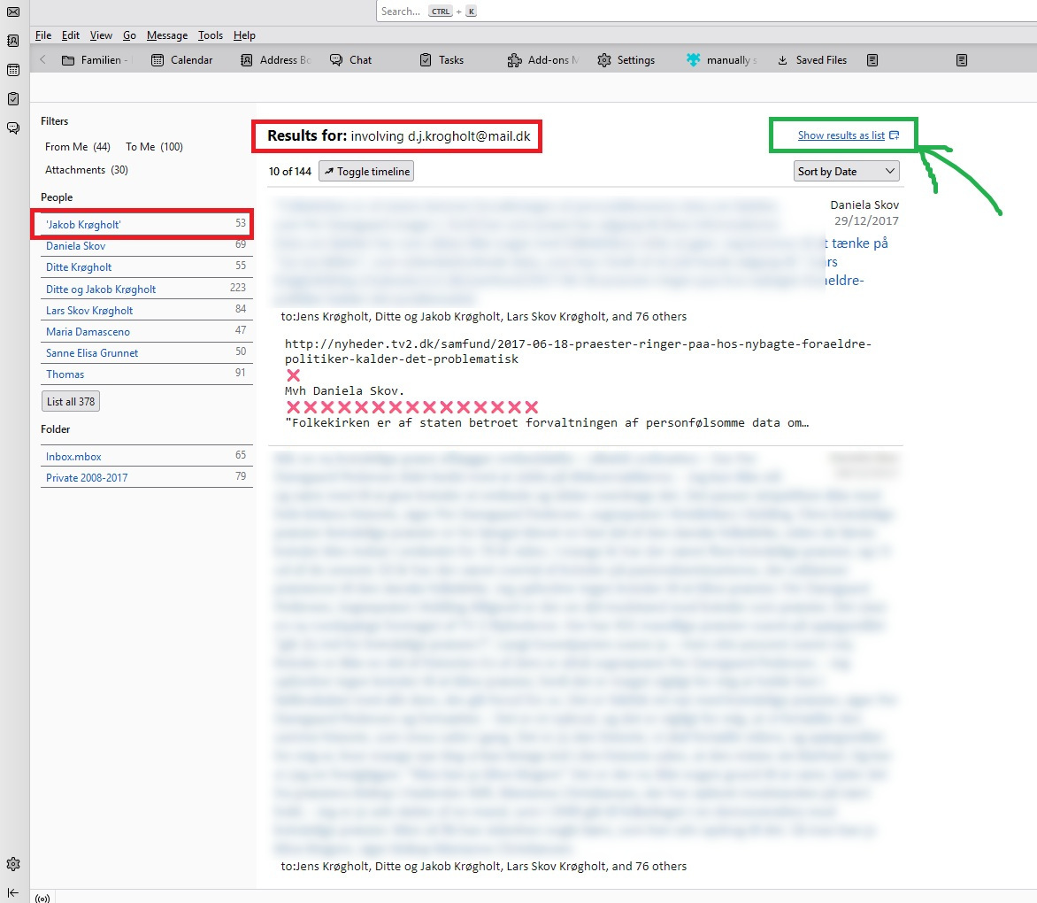1037x903 pixels.
Task: Open the Go menu
Action: tap(129, 35)
